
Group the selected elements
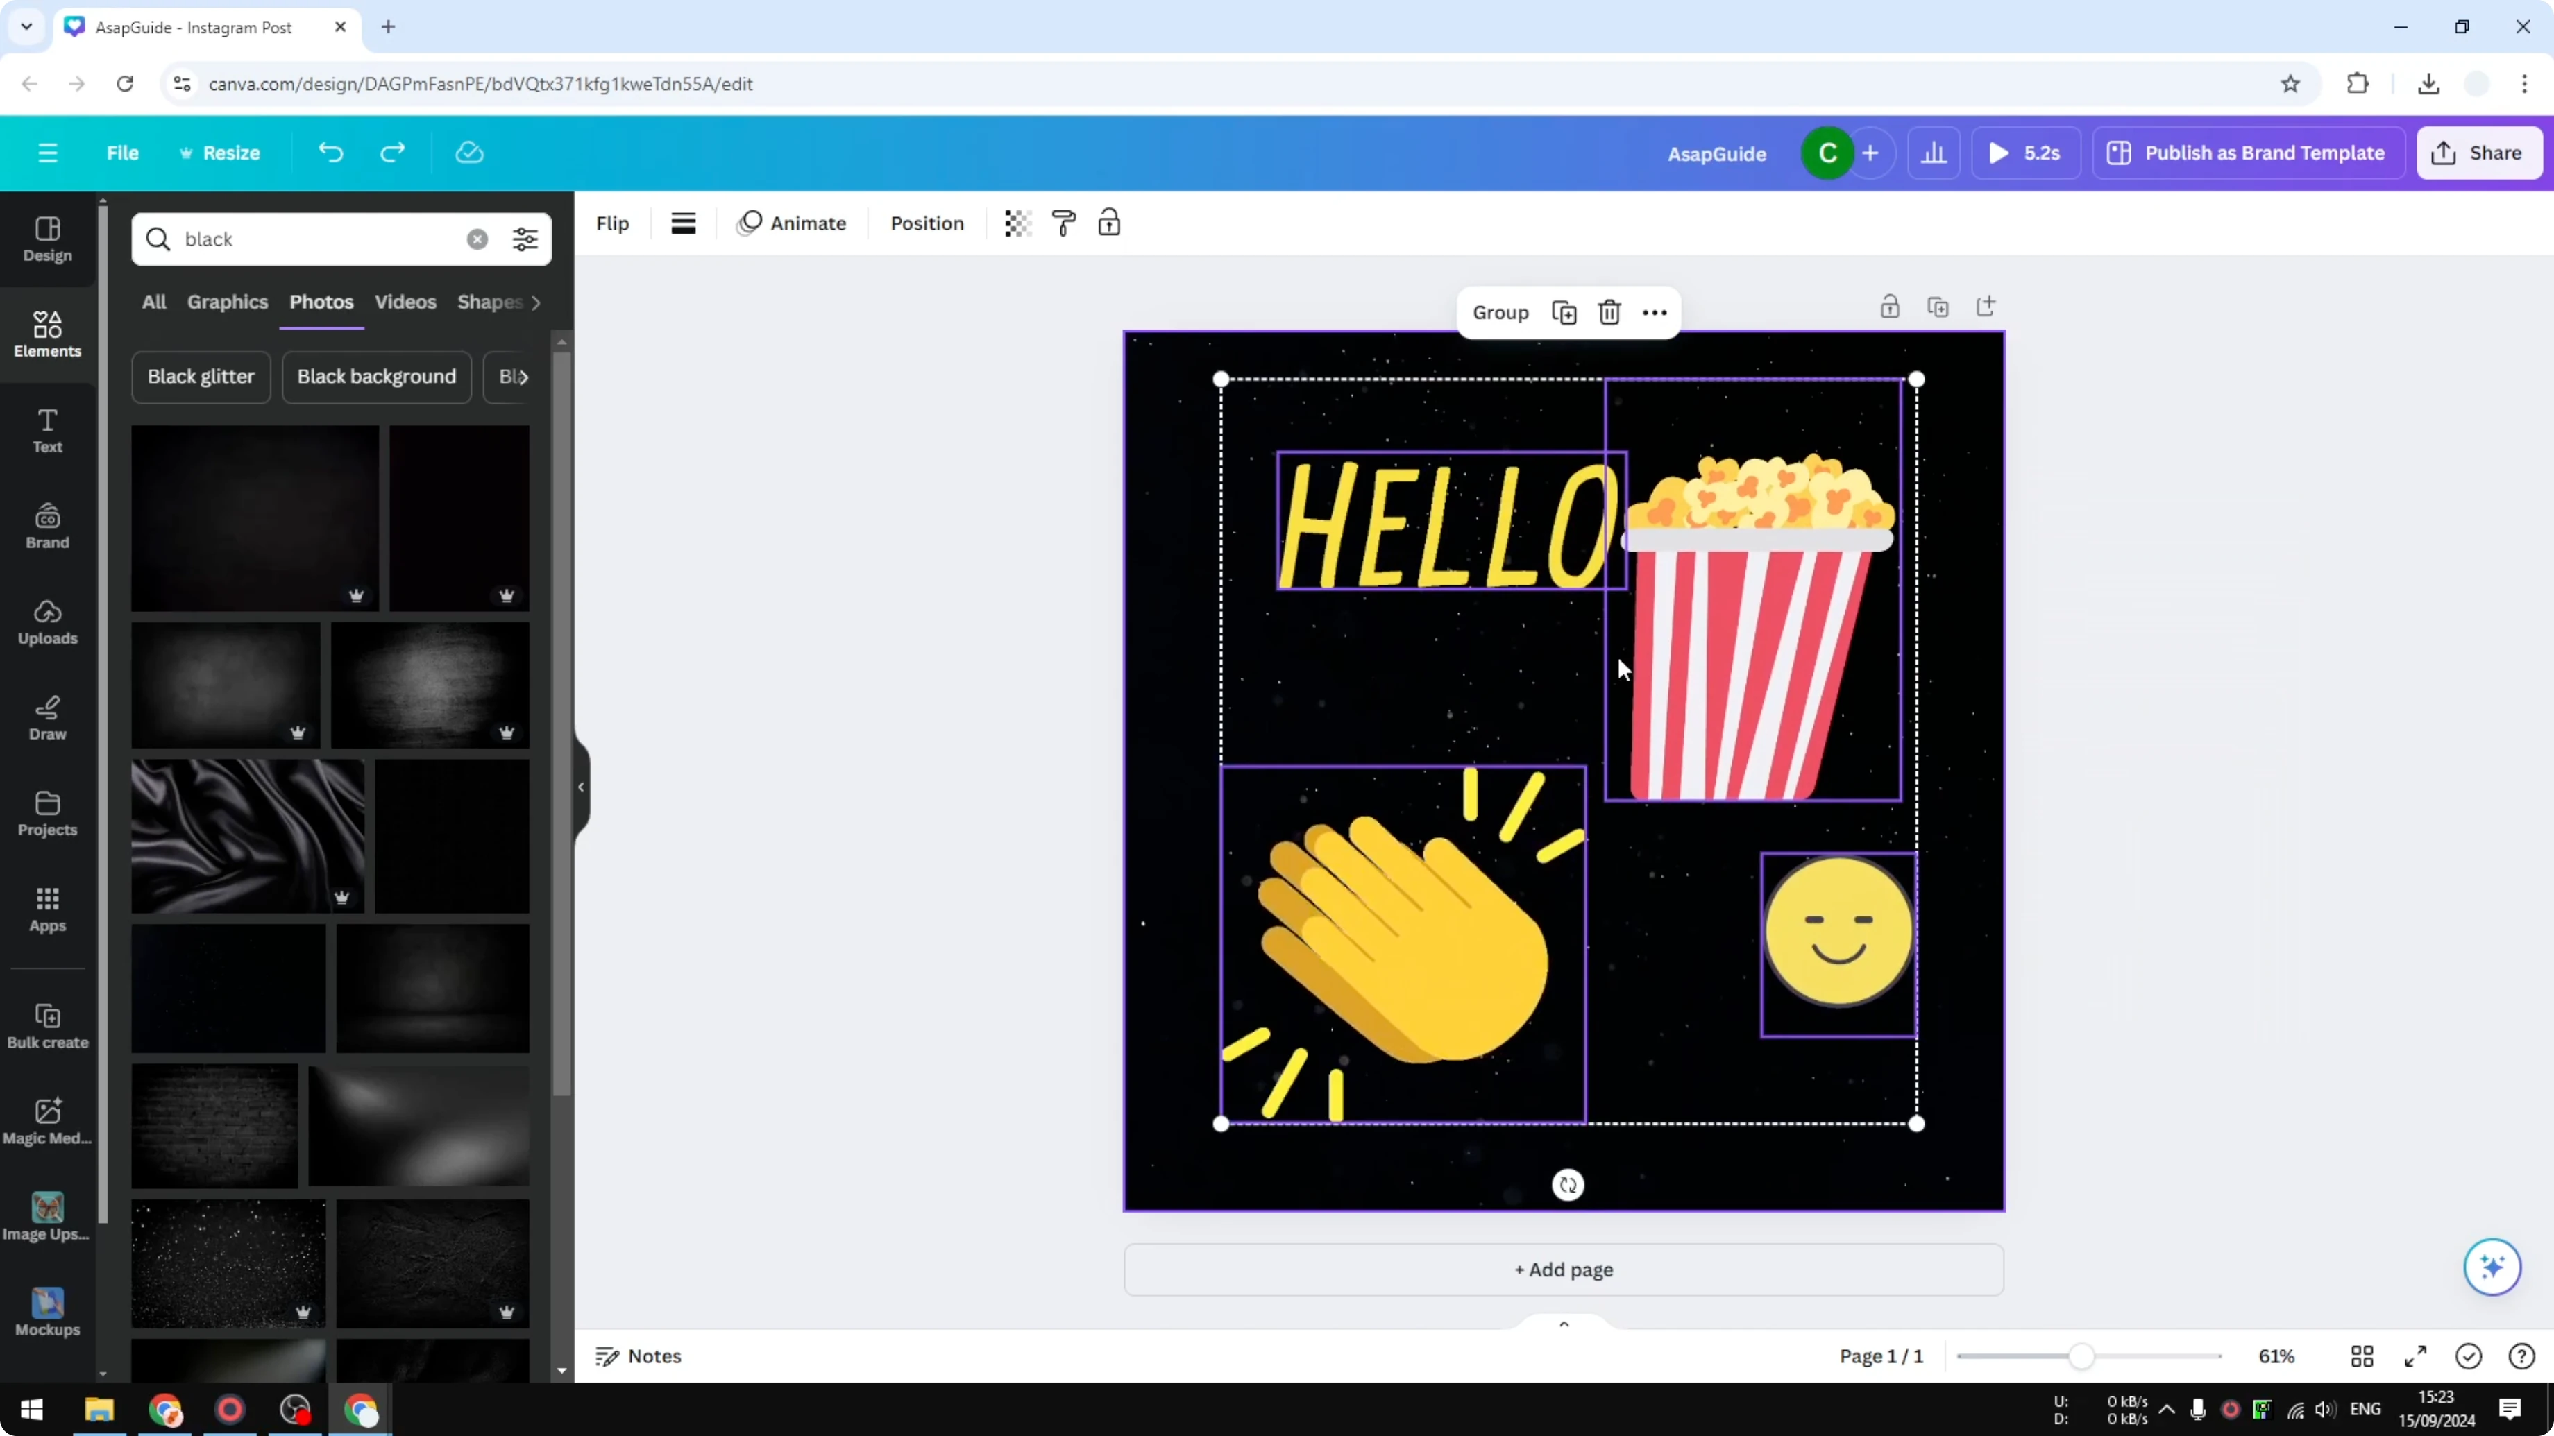(1500, 313)
